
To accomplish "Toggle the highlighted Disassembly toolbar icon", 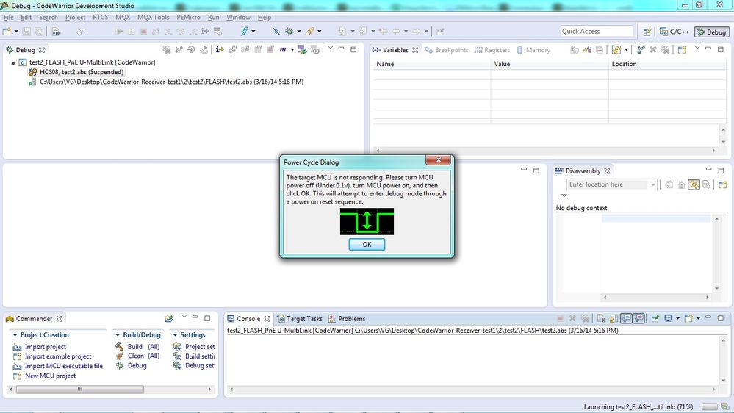I will click(x=694, y=184).
